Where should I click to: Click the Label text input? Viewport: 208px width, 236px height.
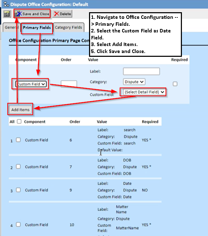click(x=141, y=71)
